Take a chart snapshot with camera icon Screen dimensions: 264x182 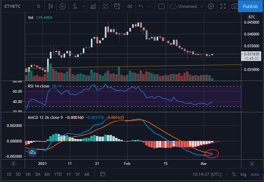(x=235, y=7)
